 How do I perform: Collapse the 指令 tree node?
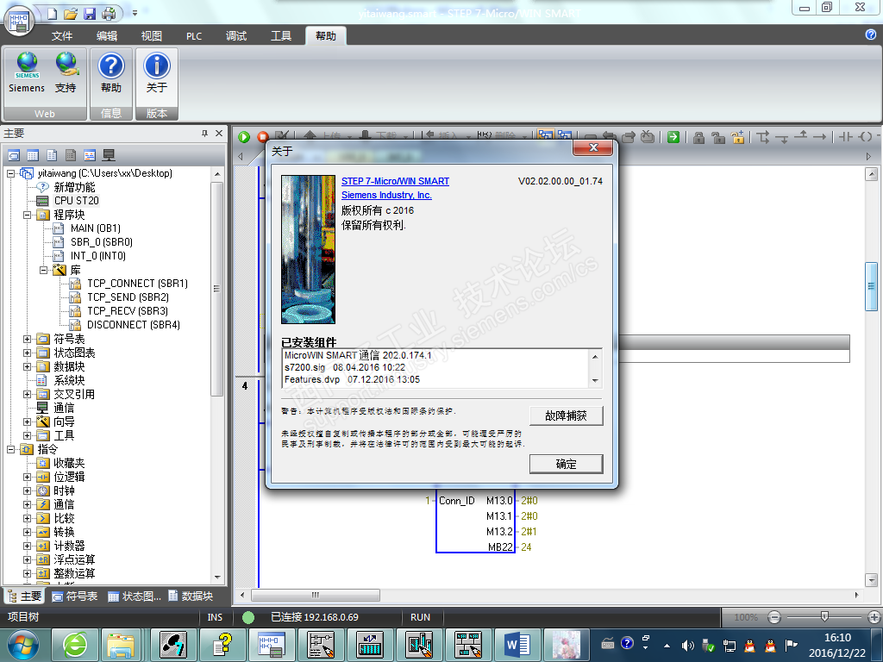click(10, 449)
